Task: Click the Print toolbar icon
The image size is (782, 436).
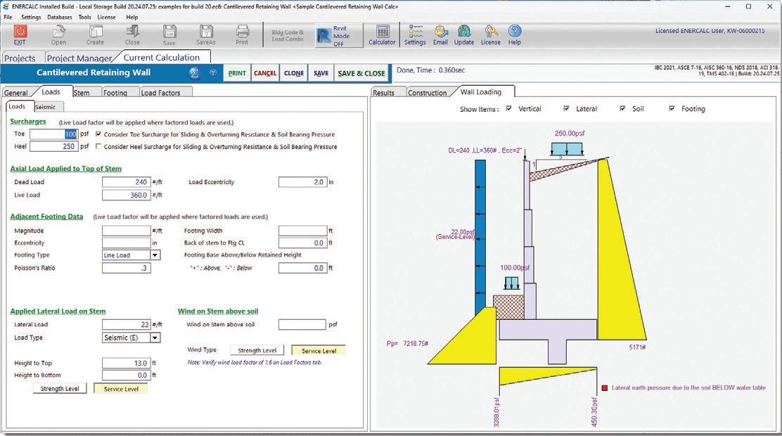Action: pos(243,35)
